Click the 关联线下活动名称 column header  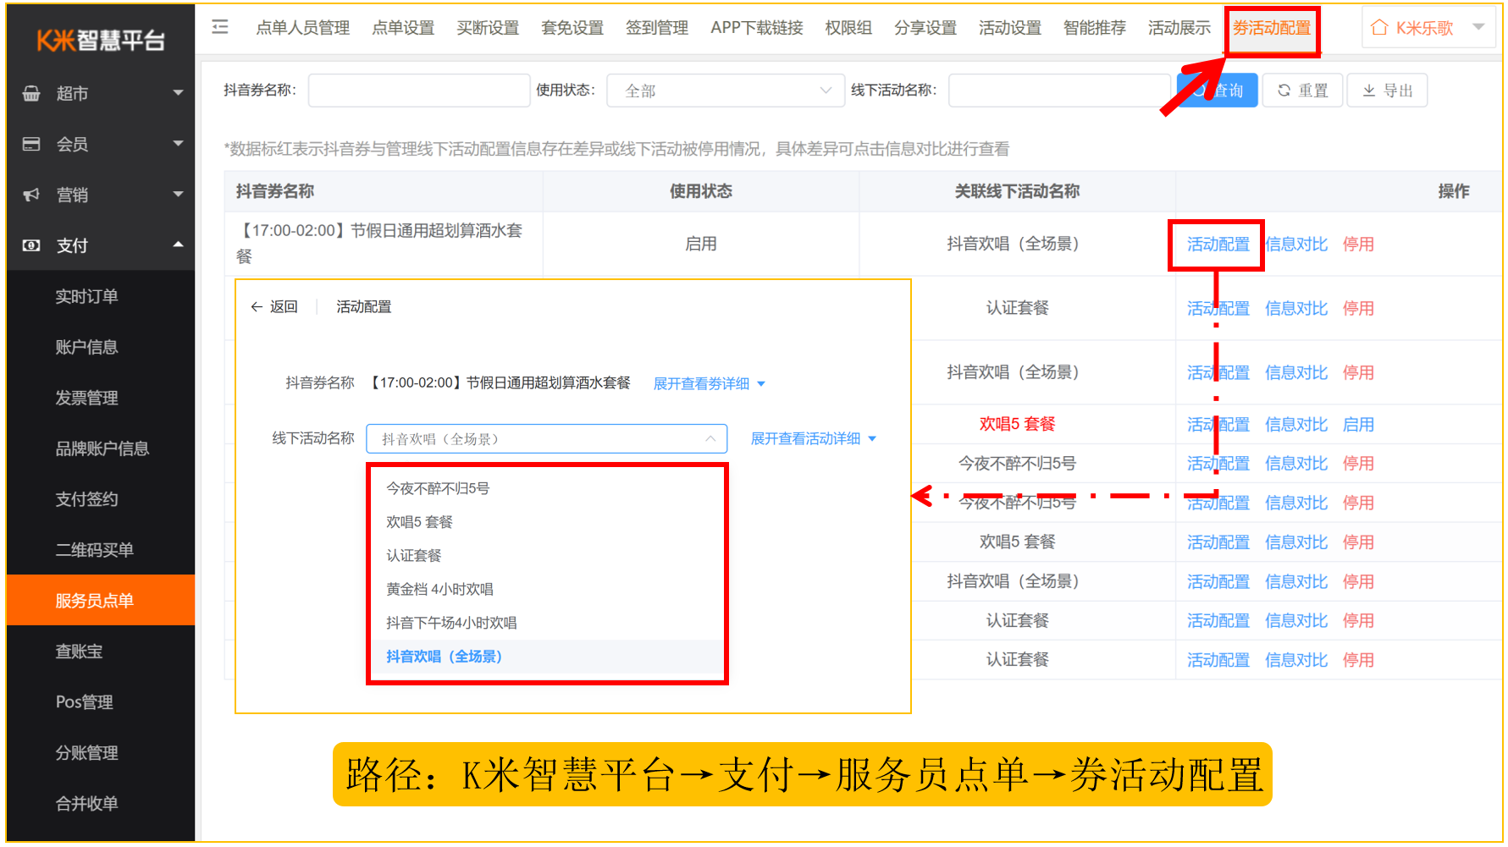1017,191
